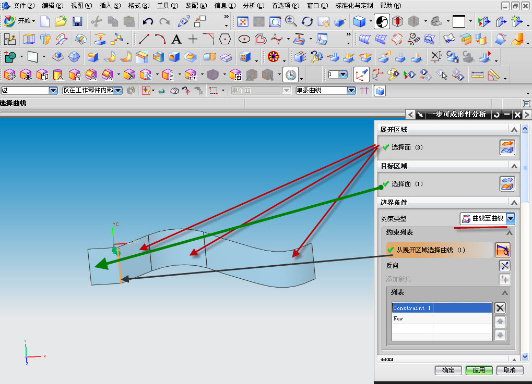Screen dimensions: 532x384
Task: Click the sketch icon at toolbar start
Action: [x=9, y=39]
